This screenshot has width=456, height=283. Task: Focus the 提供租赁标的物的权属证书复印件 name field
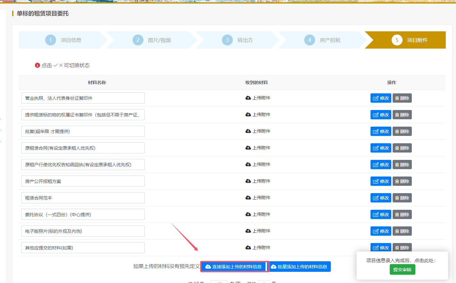click(x=83, y=115)
